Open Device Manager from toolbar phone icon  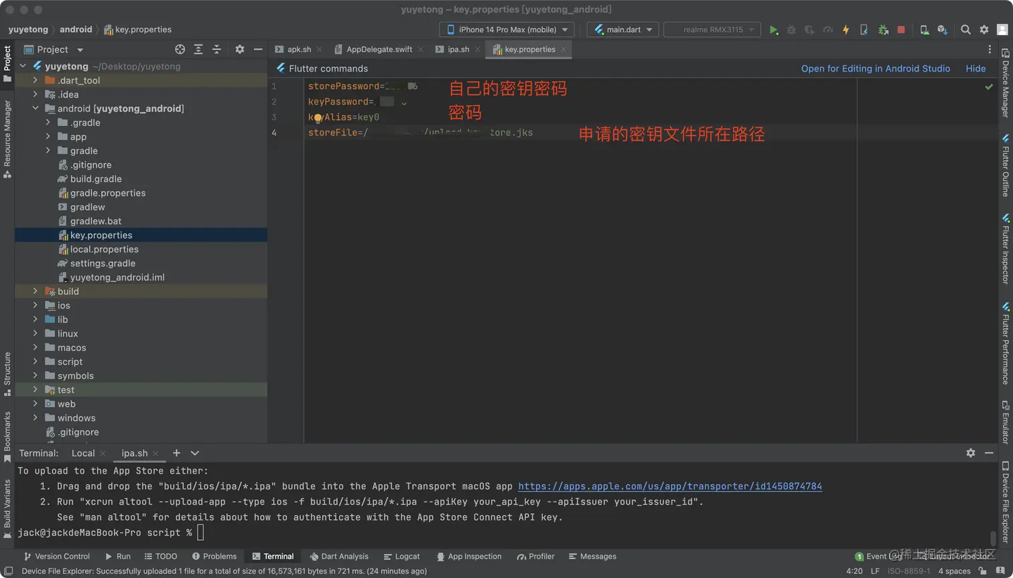click(924, 29)
